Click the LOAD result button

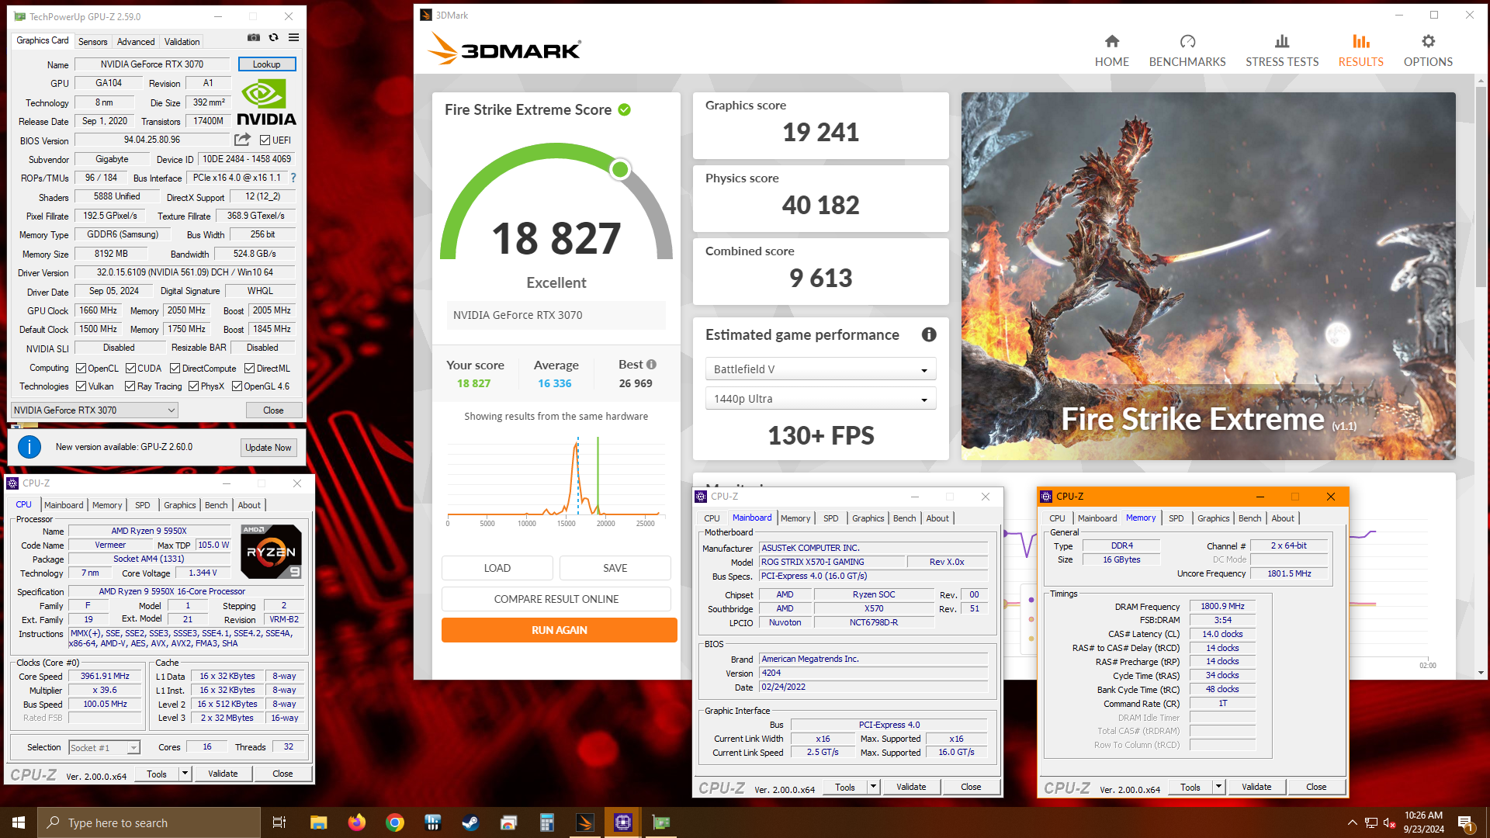(x=497, y=568)
